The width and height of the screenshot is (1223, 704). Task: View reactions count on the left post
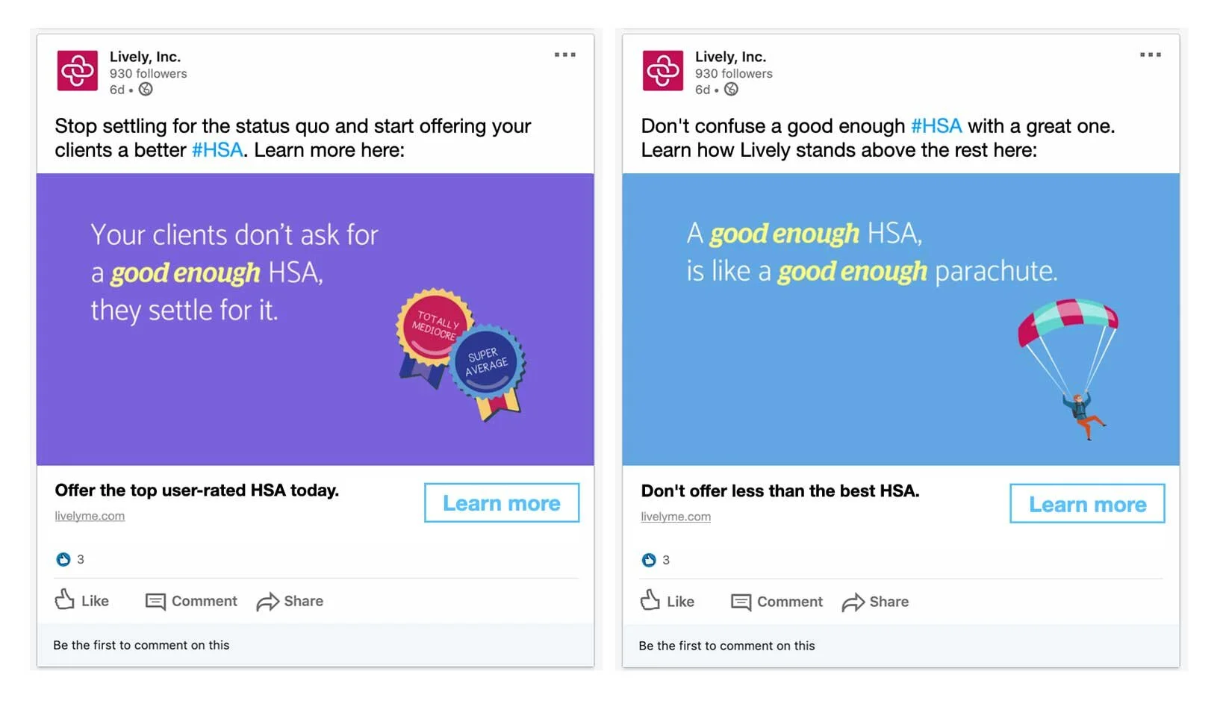70,559
